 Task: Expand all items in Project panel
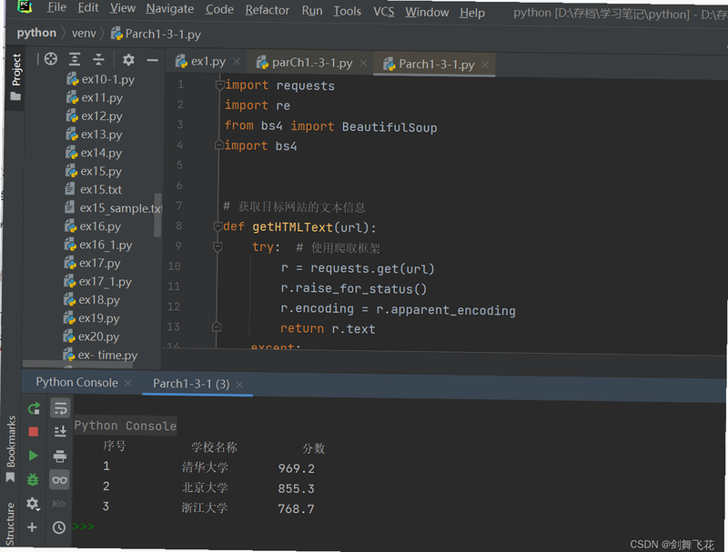(x=75, y=59)
